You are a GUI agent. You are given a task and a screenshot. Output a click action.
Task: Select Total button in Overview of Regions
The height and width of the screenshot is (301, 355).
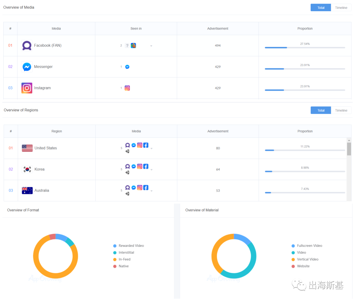[321, 110]
